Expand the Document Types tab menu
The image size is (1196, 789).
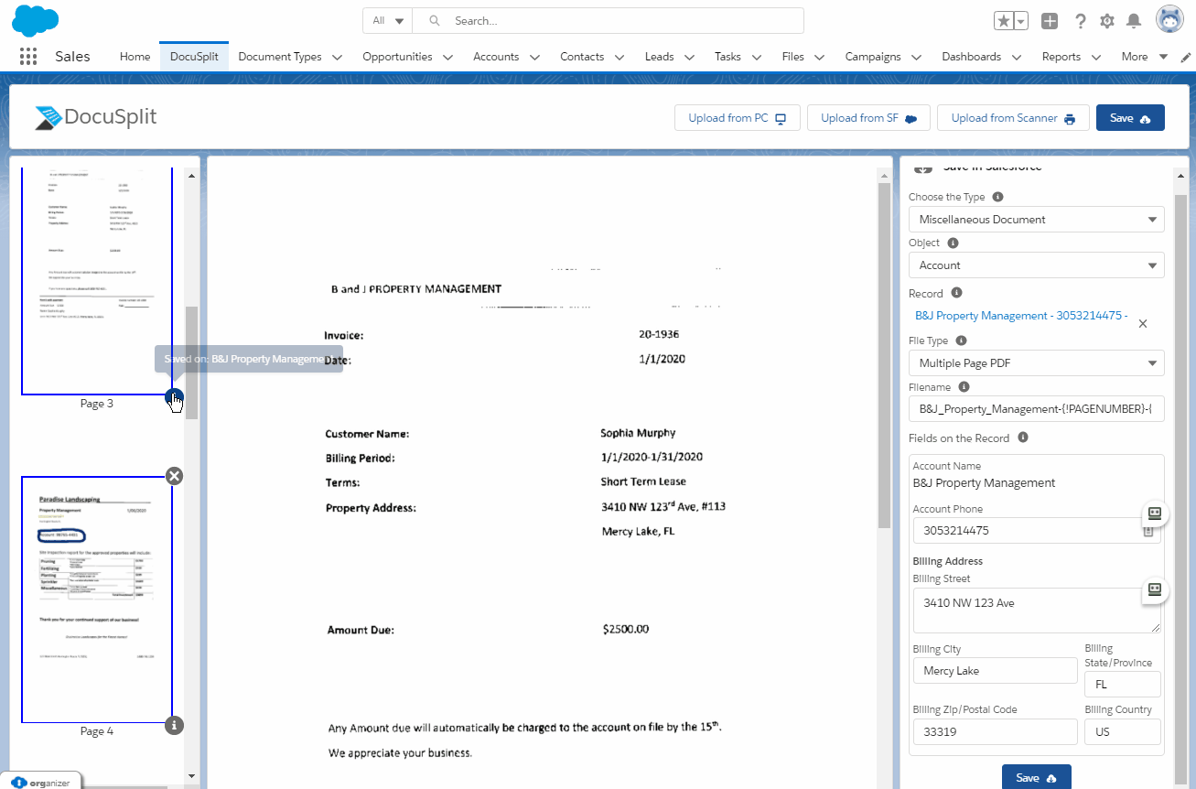[338, 57]
